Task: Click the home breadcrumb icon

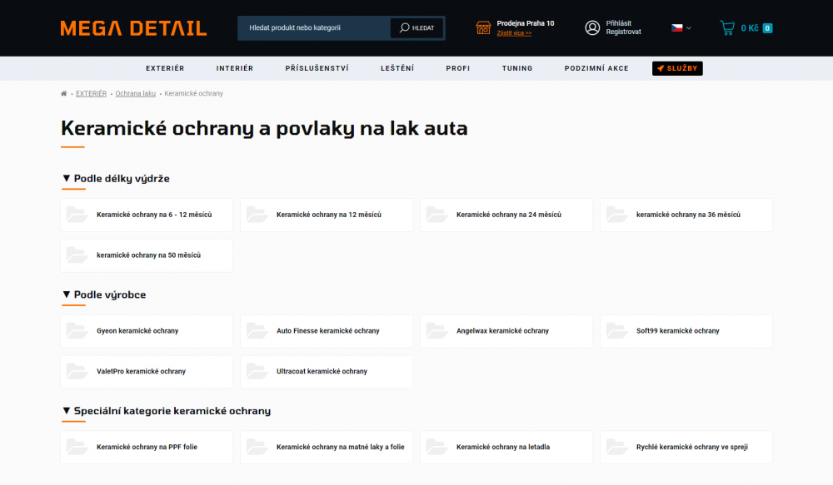Action: (x=64, y=93)
